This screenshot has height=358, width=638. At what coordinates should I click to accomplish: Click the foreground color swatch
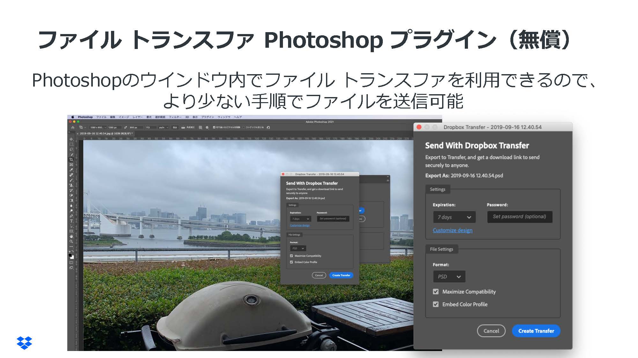(70, 255)
